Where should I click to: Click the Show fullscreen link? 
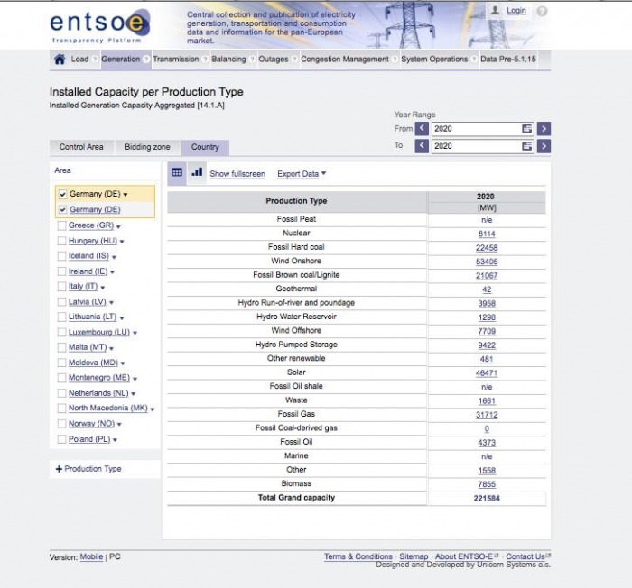(237, 174)
